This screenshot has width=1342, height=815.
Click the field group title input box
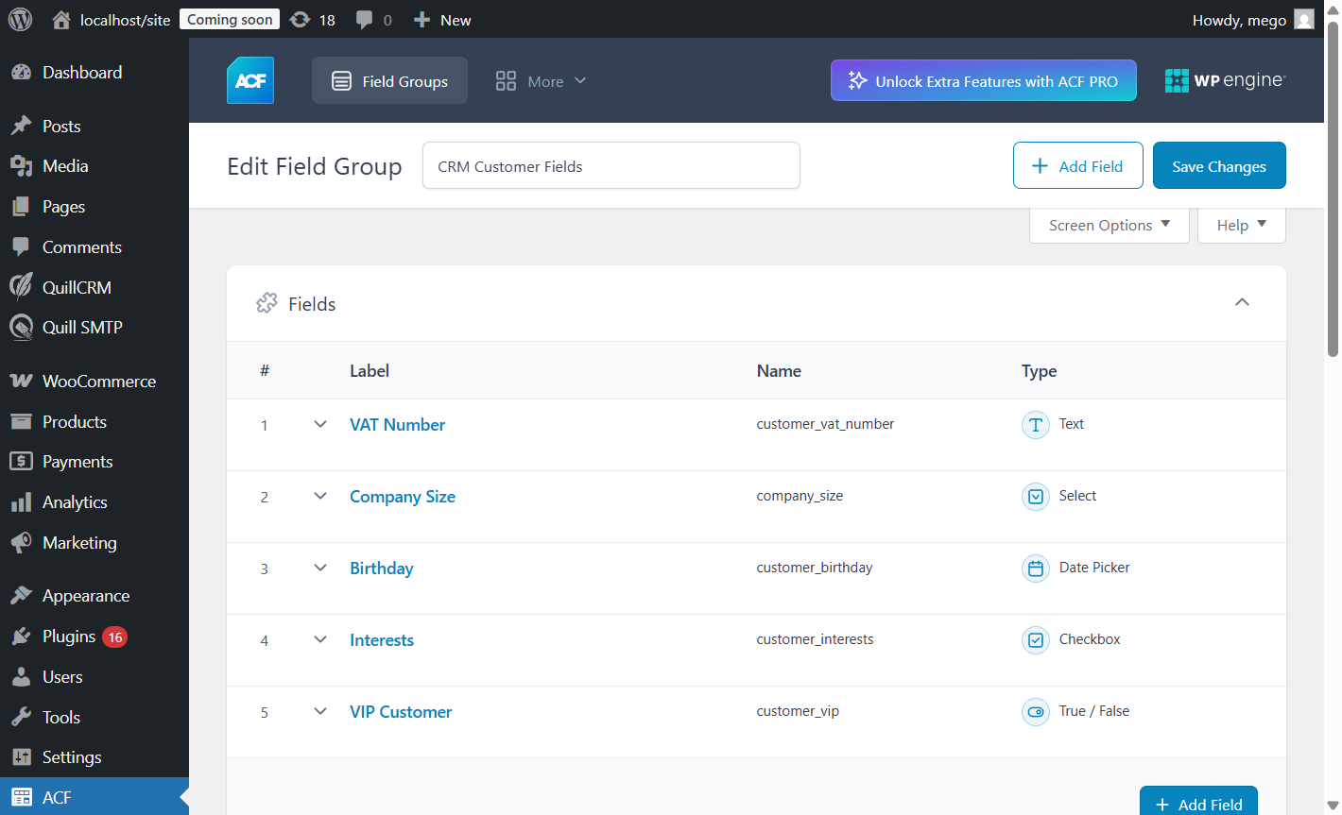point(611,165)
